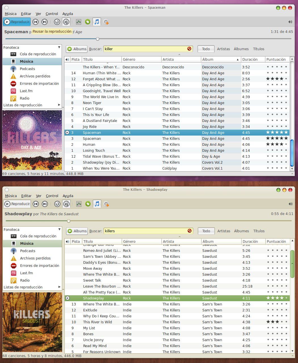Click volume speaker icon in Shadowplay window
The height and width of the screenshot is (363, 298).
pyautogui.click(x=290, y=204)
